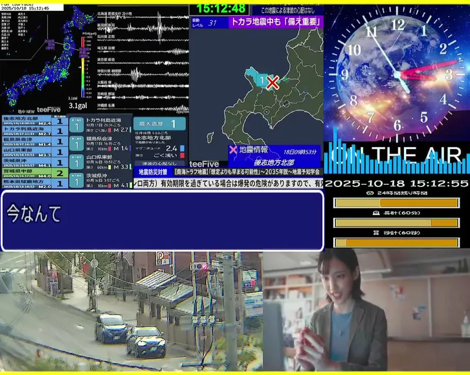Click the red X epicenter marker on the map
Image resolution: width=470 pixels, height=375 pixels.
tap(272, 82)
